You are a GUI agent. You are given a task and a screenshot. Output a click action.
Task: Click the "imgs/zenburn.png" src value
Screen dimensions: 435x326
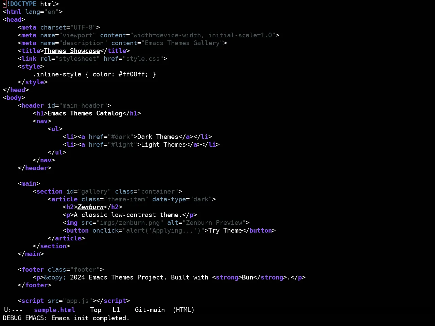click(130, 223)
